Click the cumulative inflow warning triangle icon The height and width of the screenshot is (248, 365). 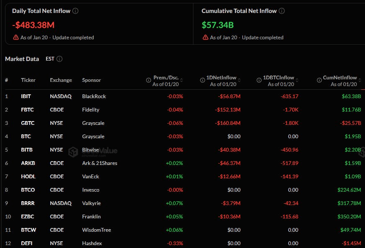click(x=205, y=37)
